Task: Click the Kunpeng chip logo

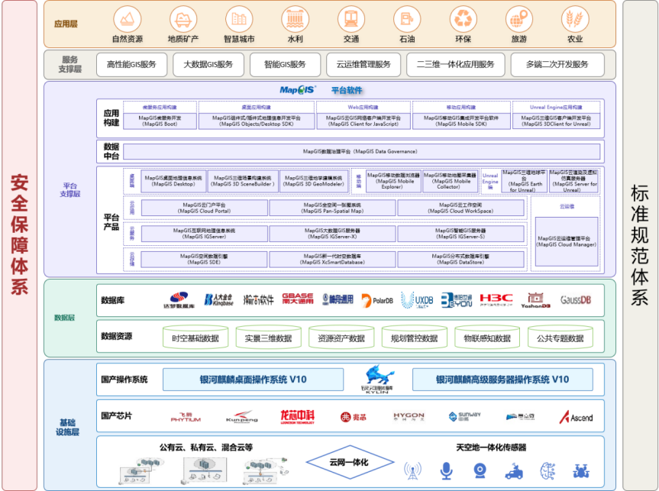Action: tap(242, 417)
